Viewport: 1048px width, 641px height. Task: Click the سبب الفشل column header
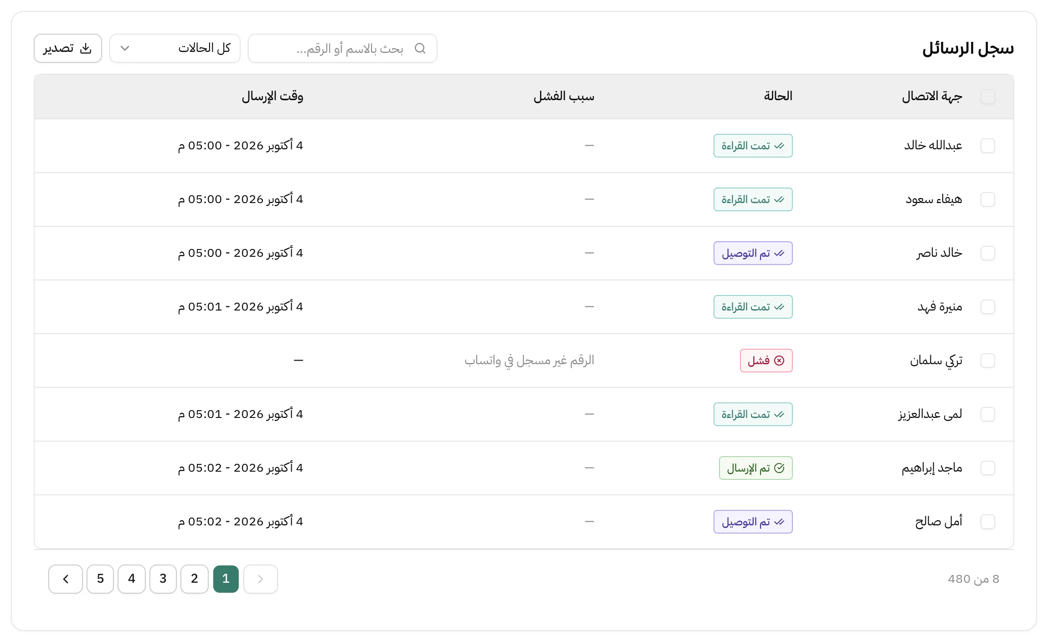tap(564, 97)
